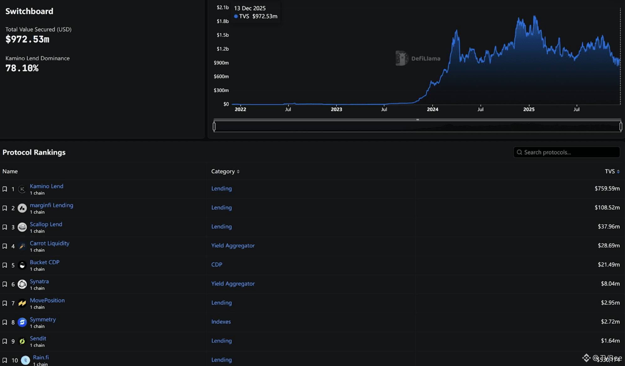Open the Indexes category link

(x=221, y=322)
